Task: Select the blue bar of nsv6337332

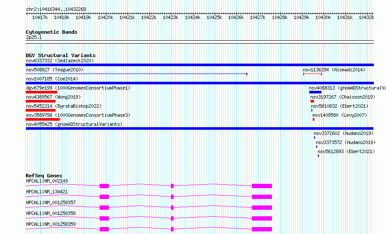Action: pyautogui.click(x=200, y=65)
